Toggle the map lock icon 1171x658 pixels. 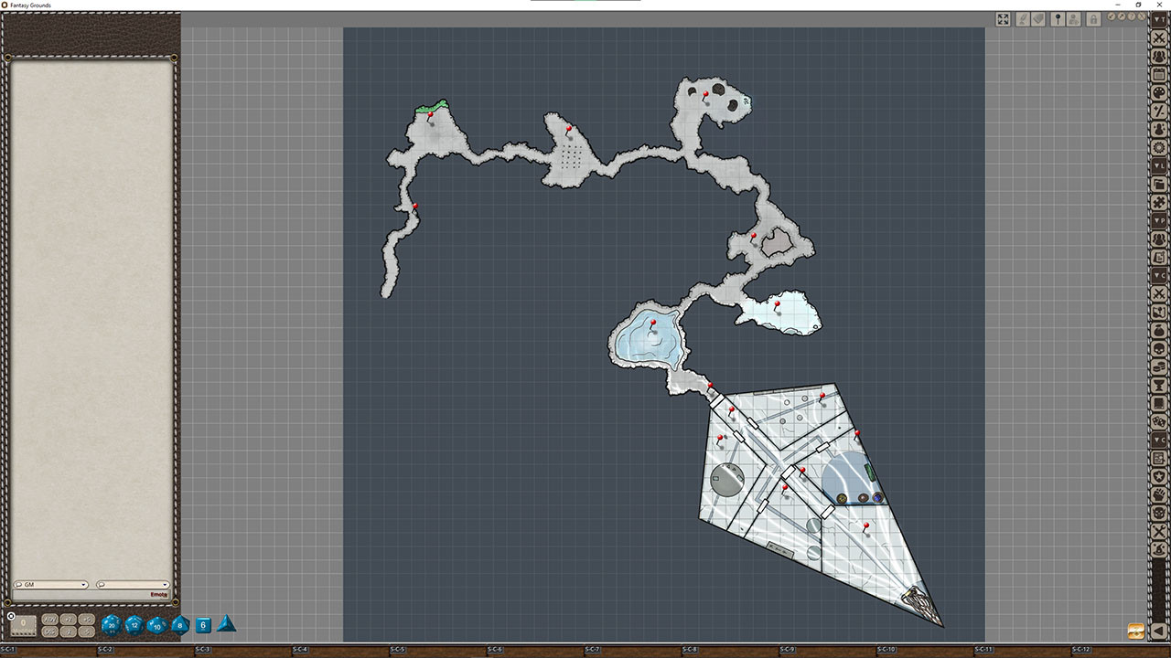coord(1093,18)
